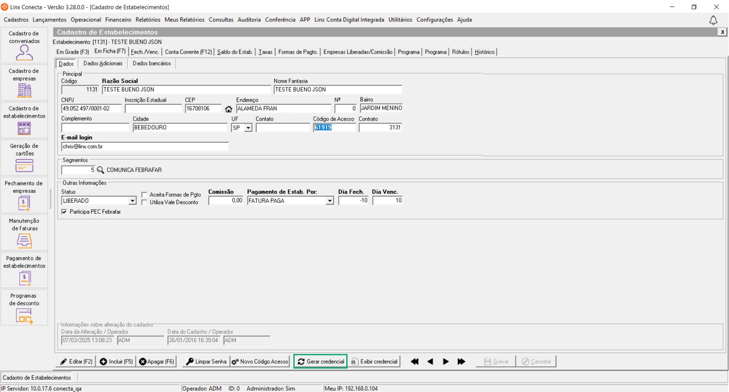
Task: Open the Configurações menu
Action: coord(434,20)
